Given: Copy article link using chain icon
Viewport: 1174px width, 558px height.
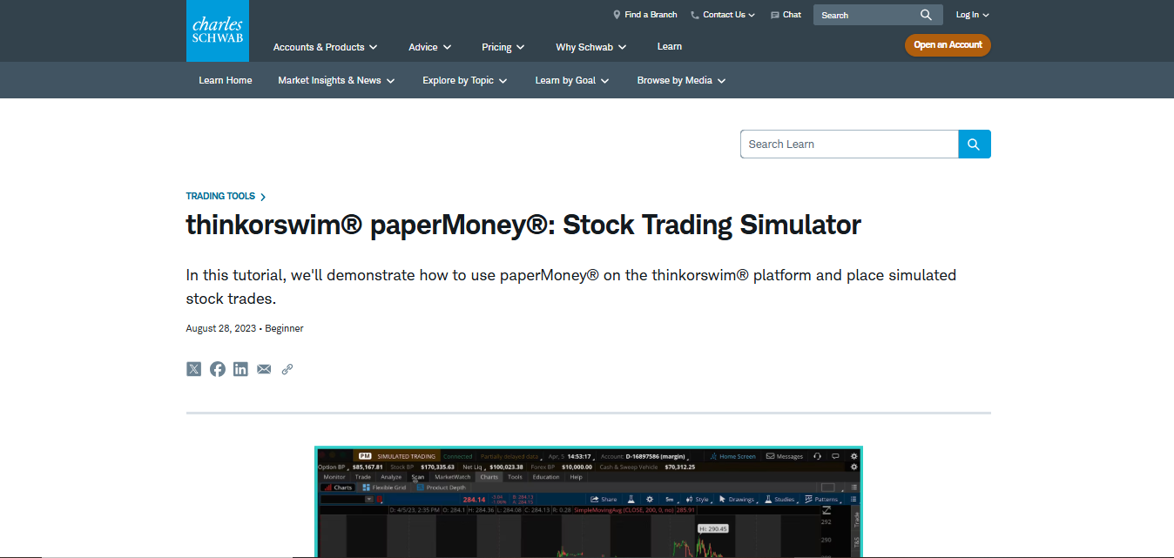Looking at the screenshot, I should click(x=287, y=369).
